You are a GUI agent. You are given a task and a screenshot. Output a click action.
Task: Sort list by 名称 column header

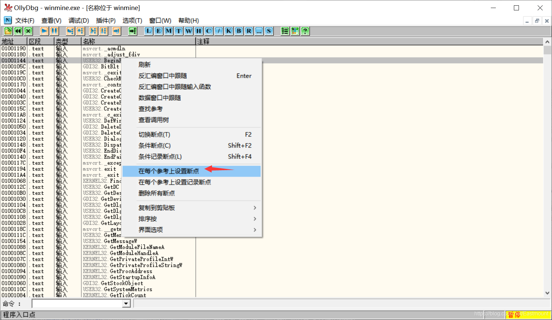(x=139, y=41)
